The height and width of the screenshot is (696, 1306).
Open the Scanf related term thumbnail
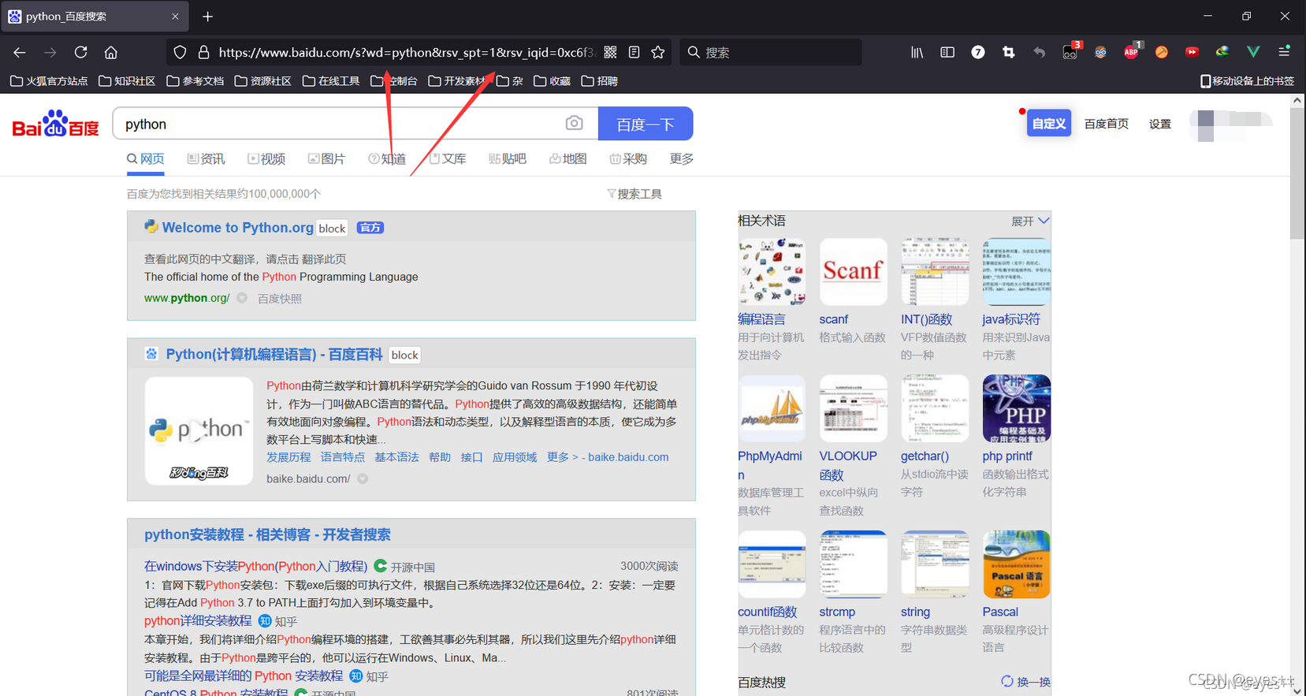[854, 272]
